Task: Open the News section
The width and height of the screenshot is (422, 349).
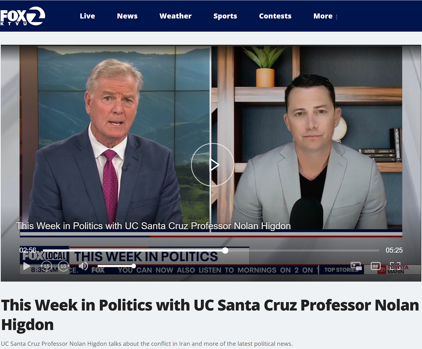Action: point(127,16)
